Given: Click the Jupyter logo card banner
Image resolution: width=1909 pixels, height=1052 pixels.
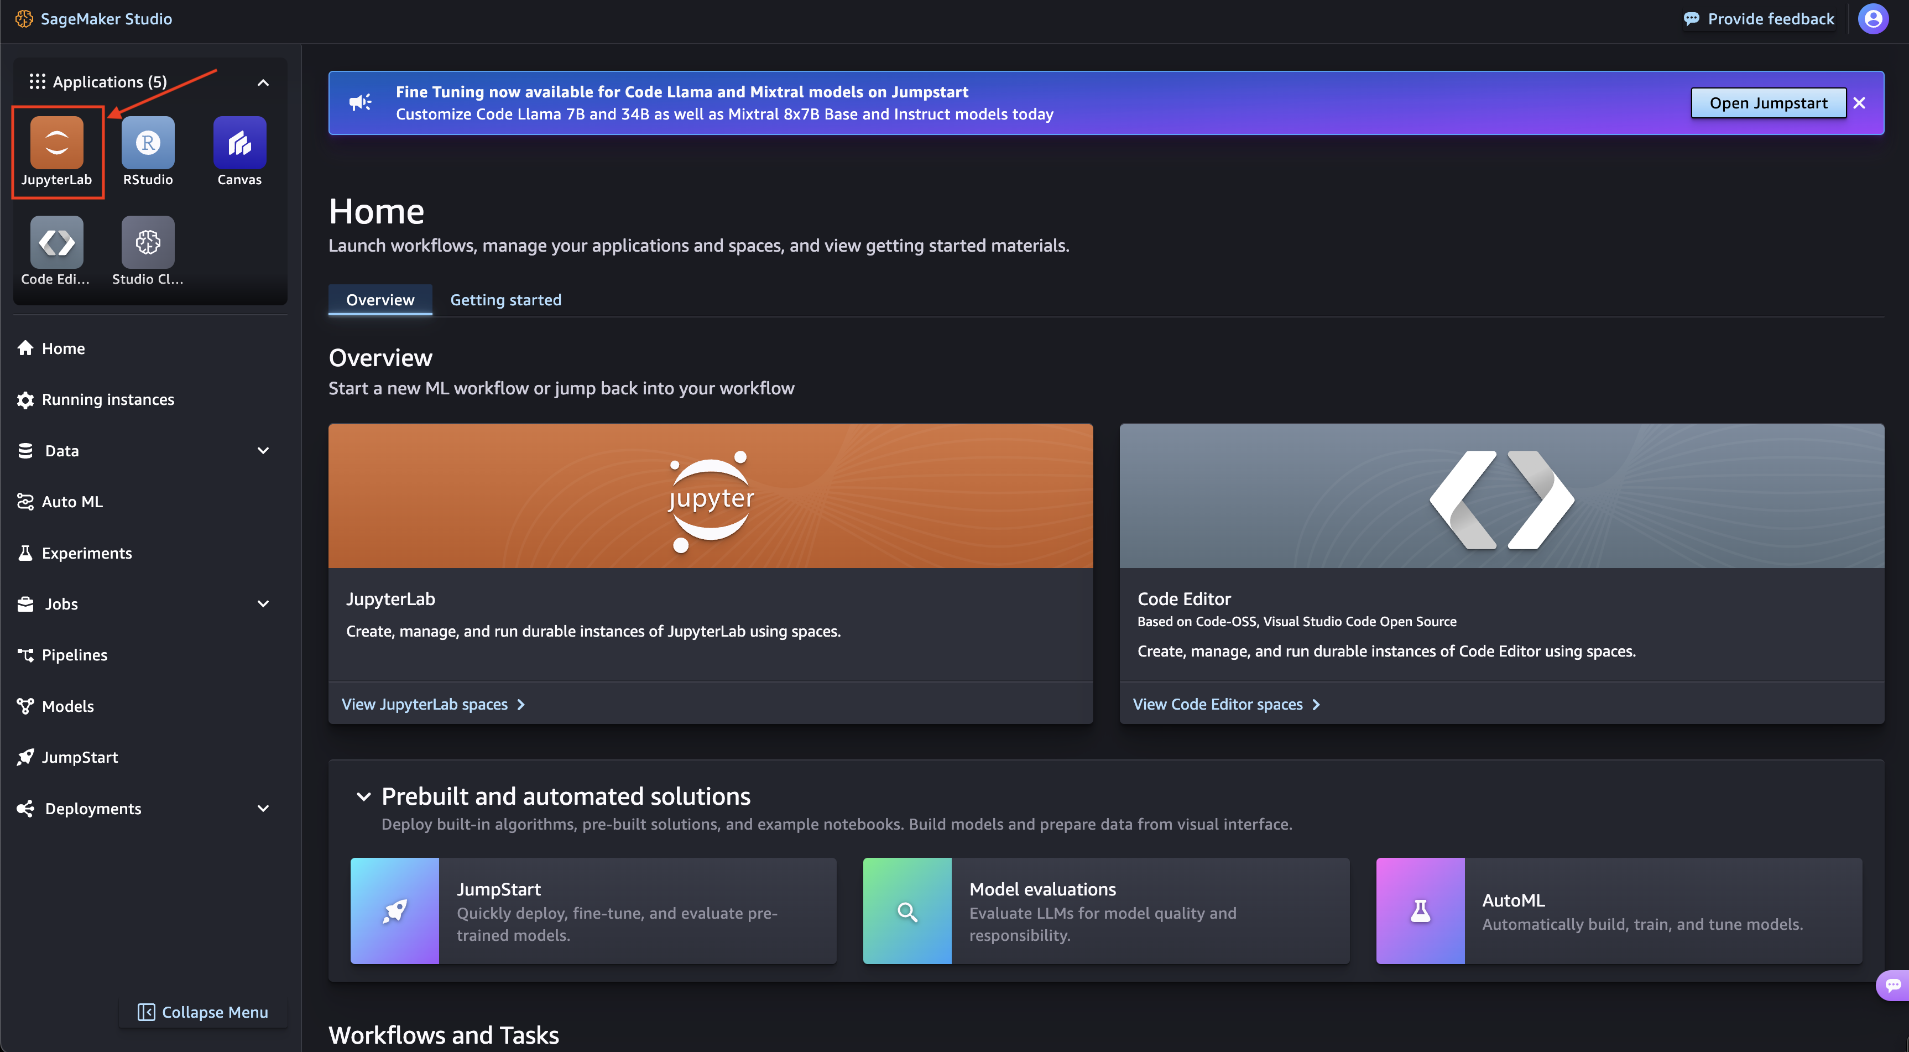Looking at the screenshot, I should tap(711, 496).
